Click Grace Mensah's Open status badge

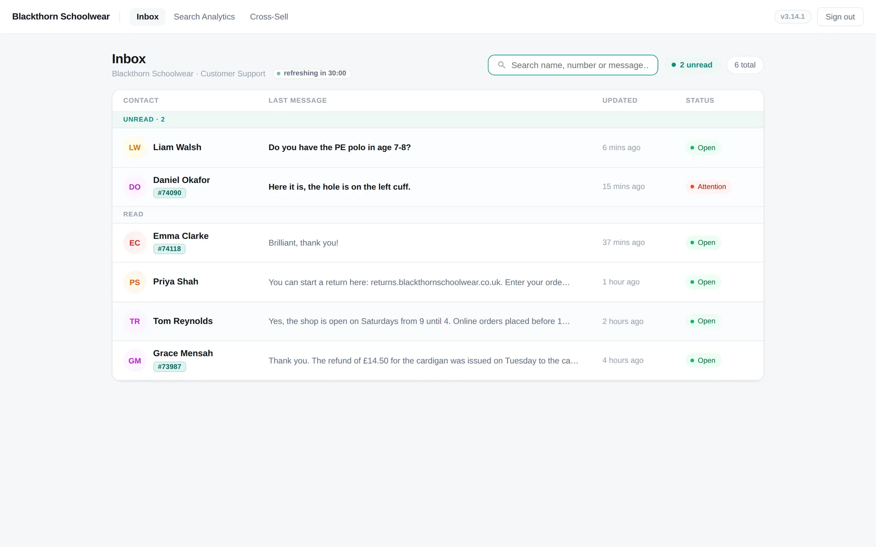[x=703, y=361]
